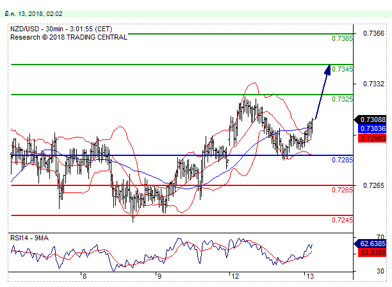This screenshot has width=392, height=287.
Task: Click date marker 13 on time axis
Action: pos(310,276)
